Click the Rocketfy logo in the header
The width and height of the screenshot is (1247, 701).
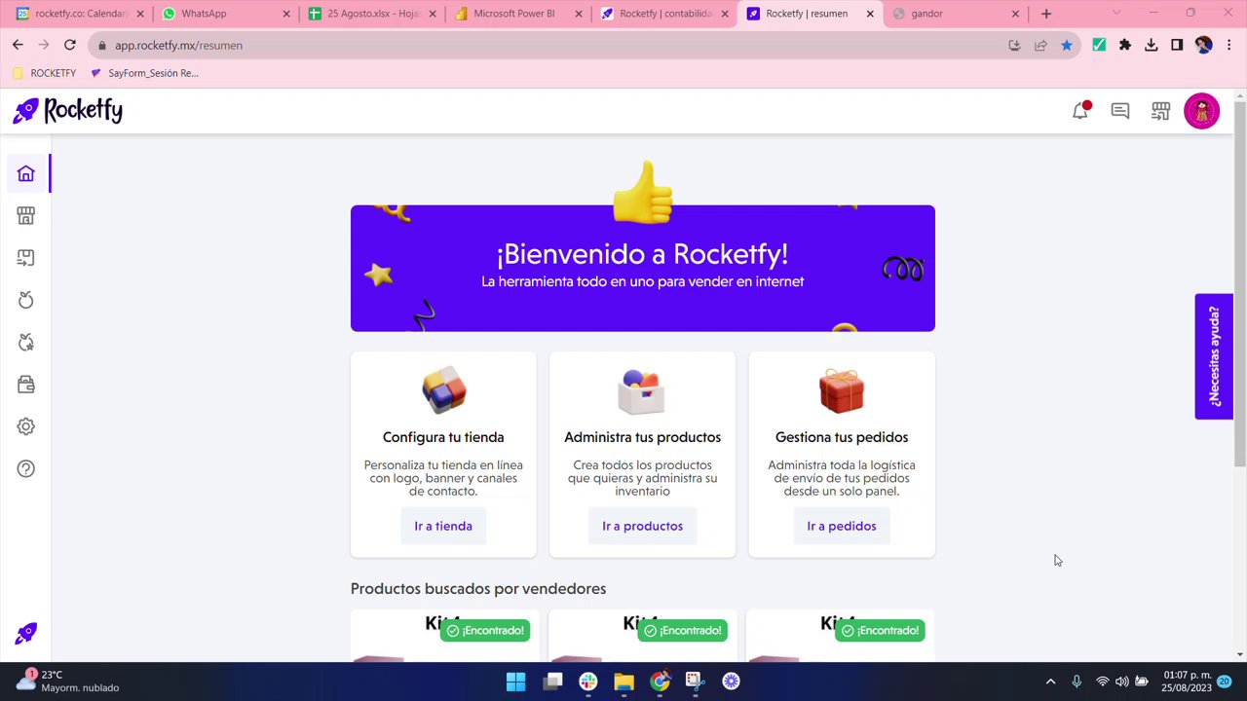coord(68,111)
